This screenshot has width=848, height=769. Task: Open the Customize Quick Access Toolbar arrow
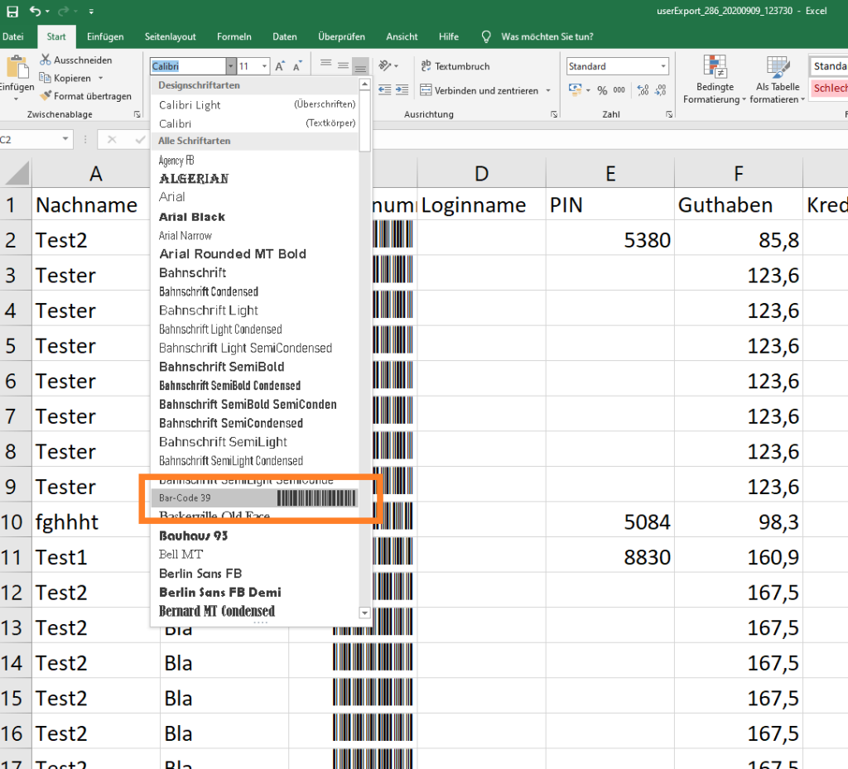(x=91, y=12)
